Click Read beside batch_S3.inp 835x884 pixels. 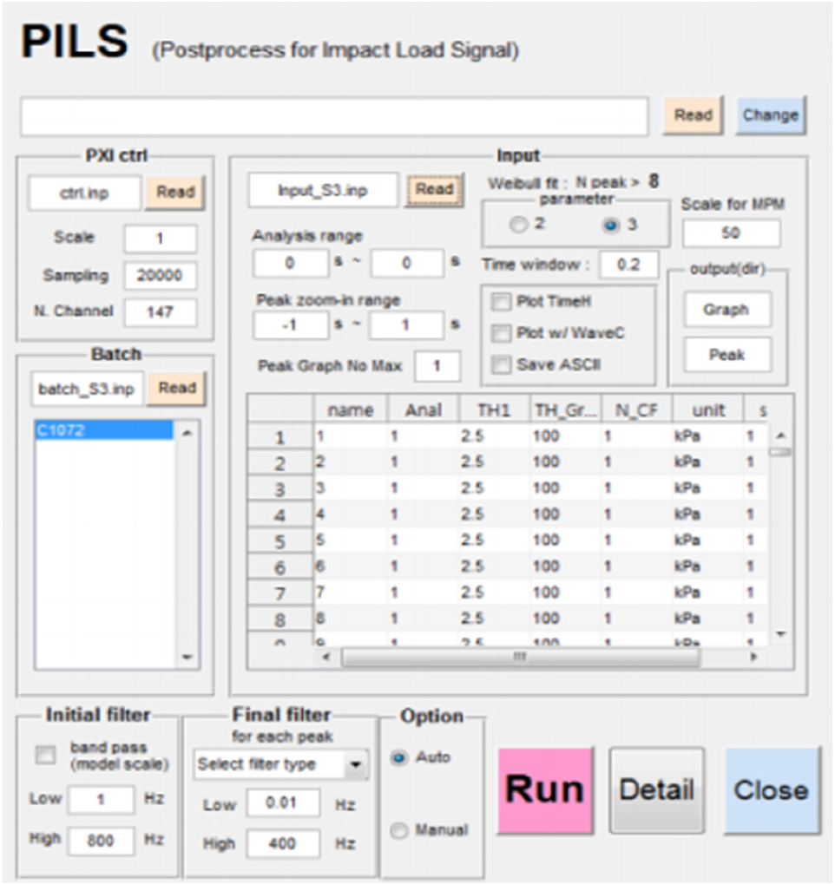point(176,388)
